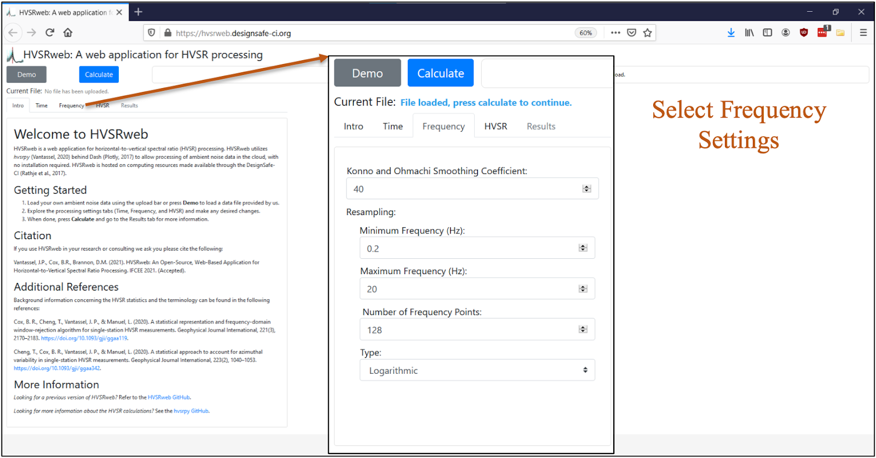876x458 pixels.
Task: Bookmark this page with the star icon
Action: point(648,33)
